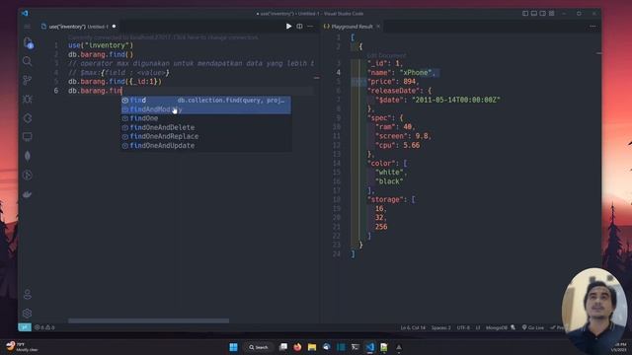The height and width of the screenshot is (355, 632).
Task: Click the "spec": { line in results
Action: (385, 118)
